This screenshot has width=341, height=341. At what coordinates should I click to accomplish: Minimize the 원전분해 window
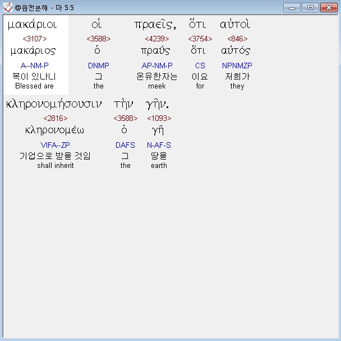(292, 8)
